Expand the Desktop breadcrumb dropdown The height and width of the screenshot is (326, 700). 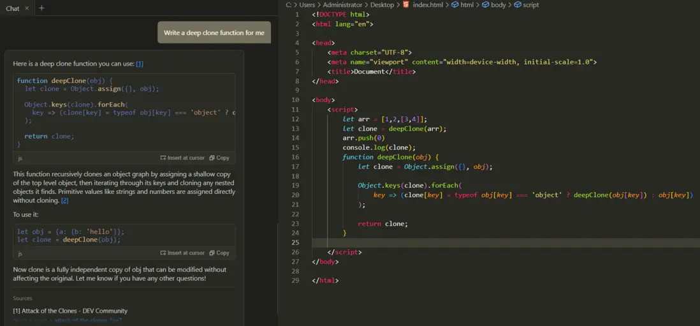382,4
